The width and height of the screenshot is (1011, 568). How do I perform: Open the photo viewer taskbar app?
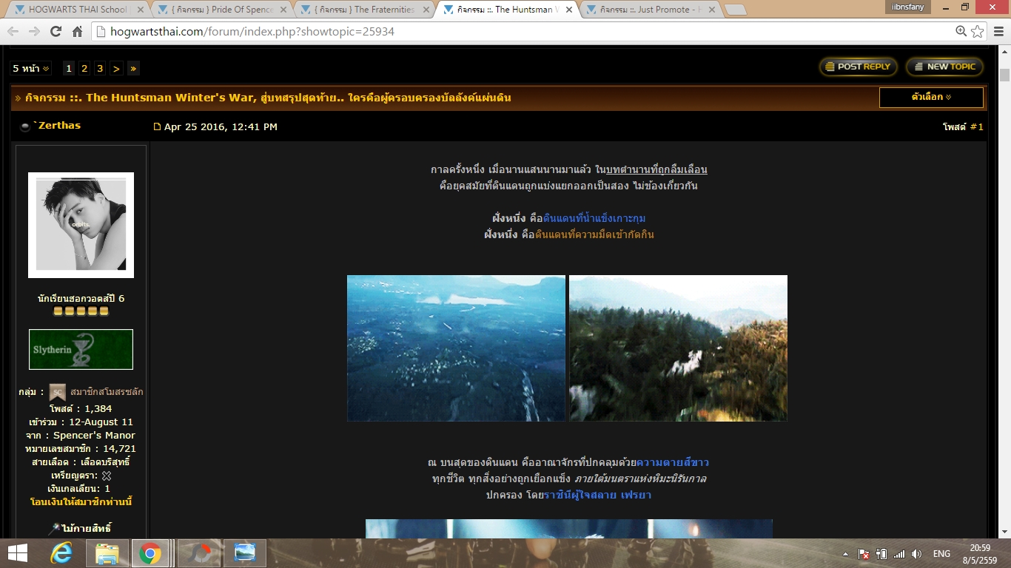point(243,553)
